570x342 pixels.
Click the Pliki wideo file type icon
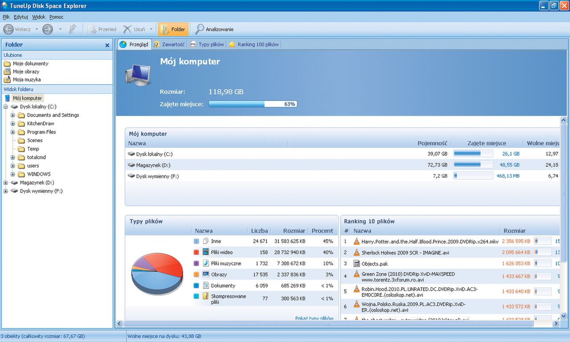[x=206, y=252]
